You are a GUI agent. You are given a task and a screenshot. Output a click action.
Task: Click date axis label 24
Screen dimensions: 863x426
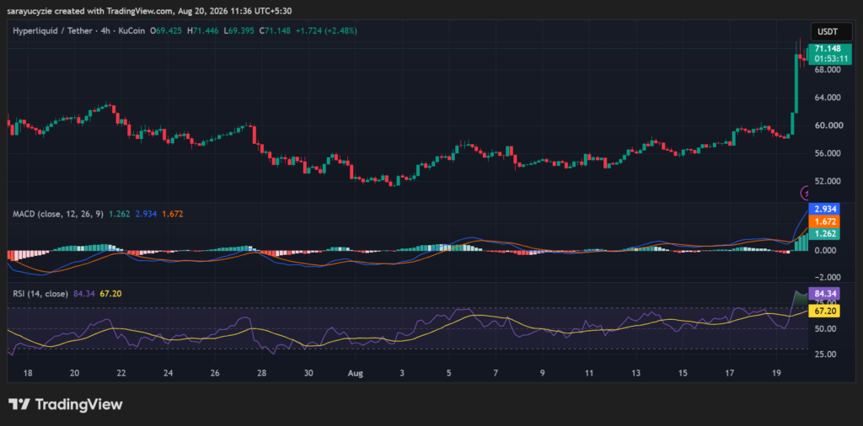[x=169, y=373]
